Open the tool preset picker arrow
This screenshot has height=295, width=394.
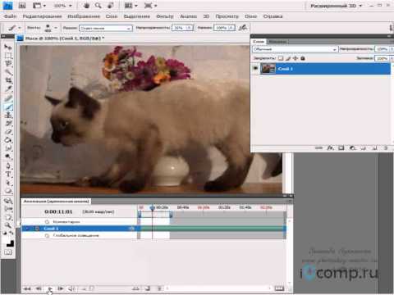[x=20, y=28]
